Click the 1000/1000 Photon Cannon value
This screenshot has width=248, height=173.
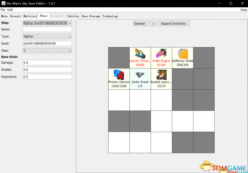pyautogui.click(x=119, y=86)
